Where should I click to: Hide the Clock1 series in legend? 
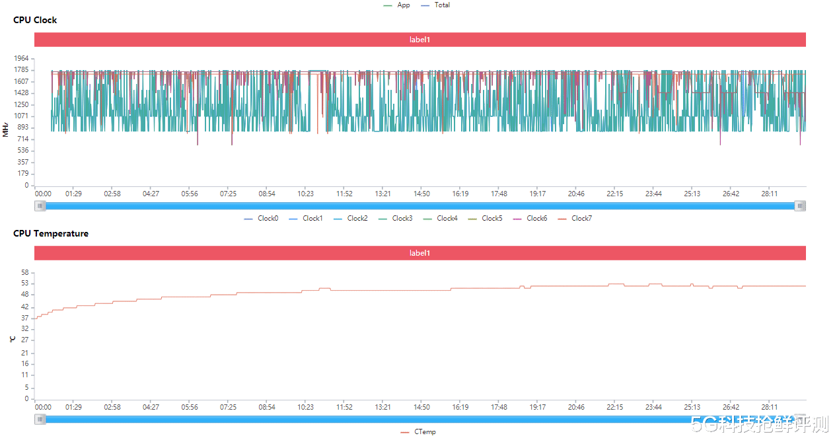pos(306,218)
